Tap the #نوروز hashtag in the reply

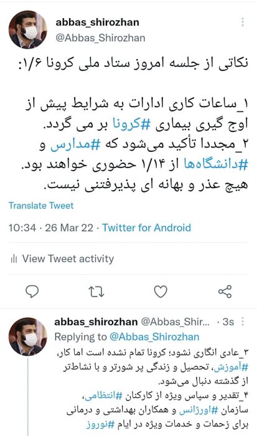[x=100, y=425]
